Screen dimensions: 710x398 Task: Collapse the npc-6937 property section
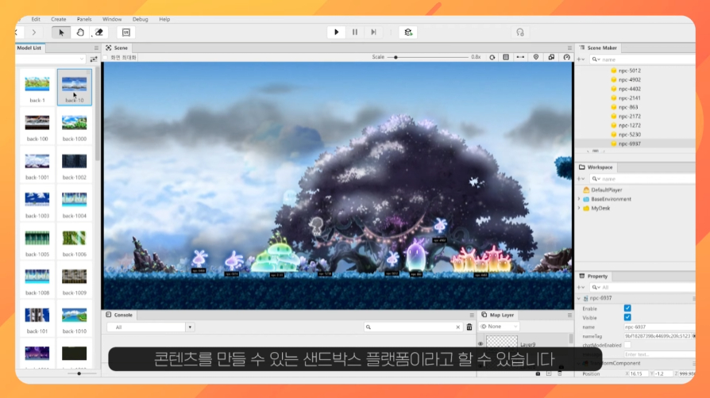pyautogui.click(x=579, y=298)
